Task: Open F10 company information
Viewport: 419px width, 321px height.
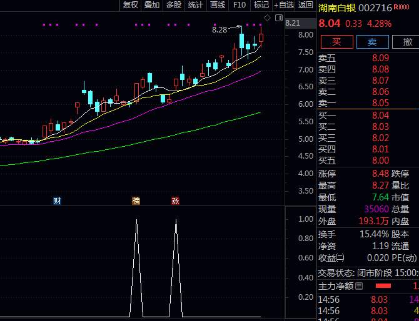Action: pyautogui.click(x=239, y=5)
